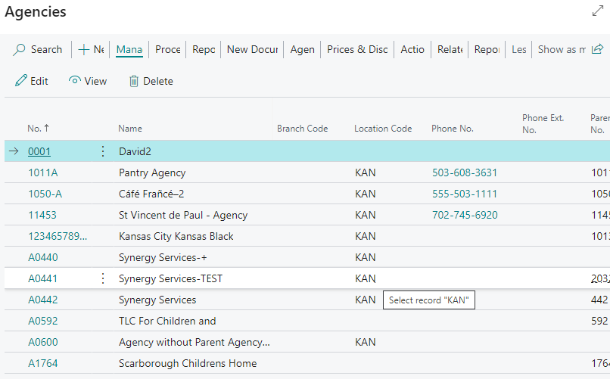Viewport: 610px width, 379px height.
Task: Open agency record 1011A link
Action: click(42, 172)
